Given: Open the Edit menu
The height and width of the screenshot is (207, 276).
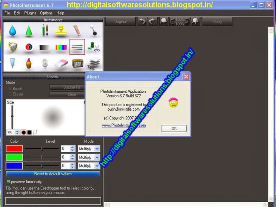Looking at the screenshot, I should (17, 13).
